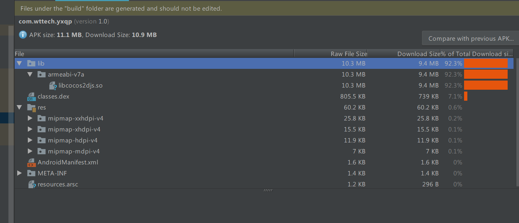Collapse the res folder tree

coord(19,108)
